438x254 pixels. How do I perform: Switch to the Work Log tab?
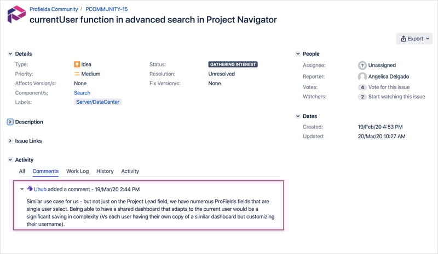[77, 171]
